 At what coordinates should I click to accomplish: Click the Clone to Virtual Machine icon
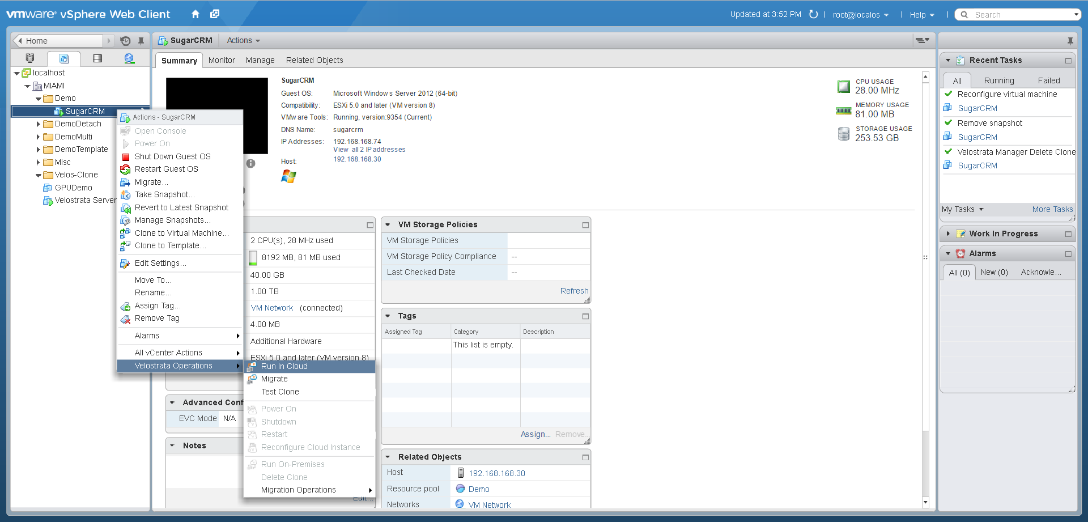(125, 233)
